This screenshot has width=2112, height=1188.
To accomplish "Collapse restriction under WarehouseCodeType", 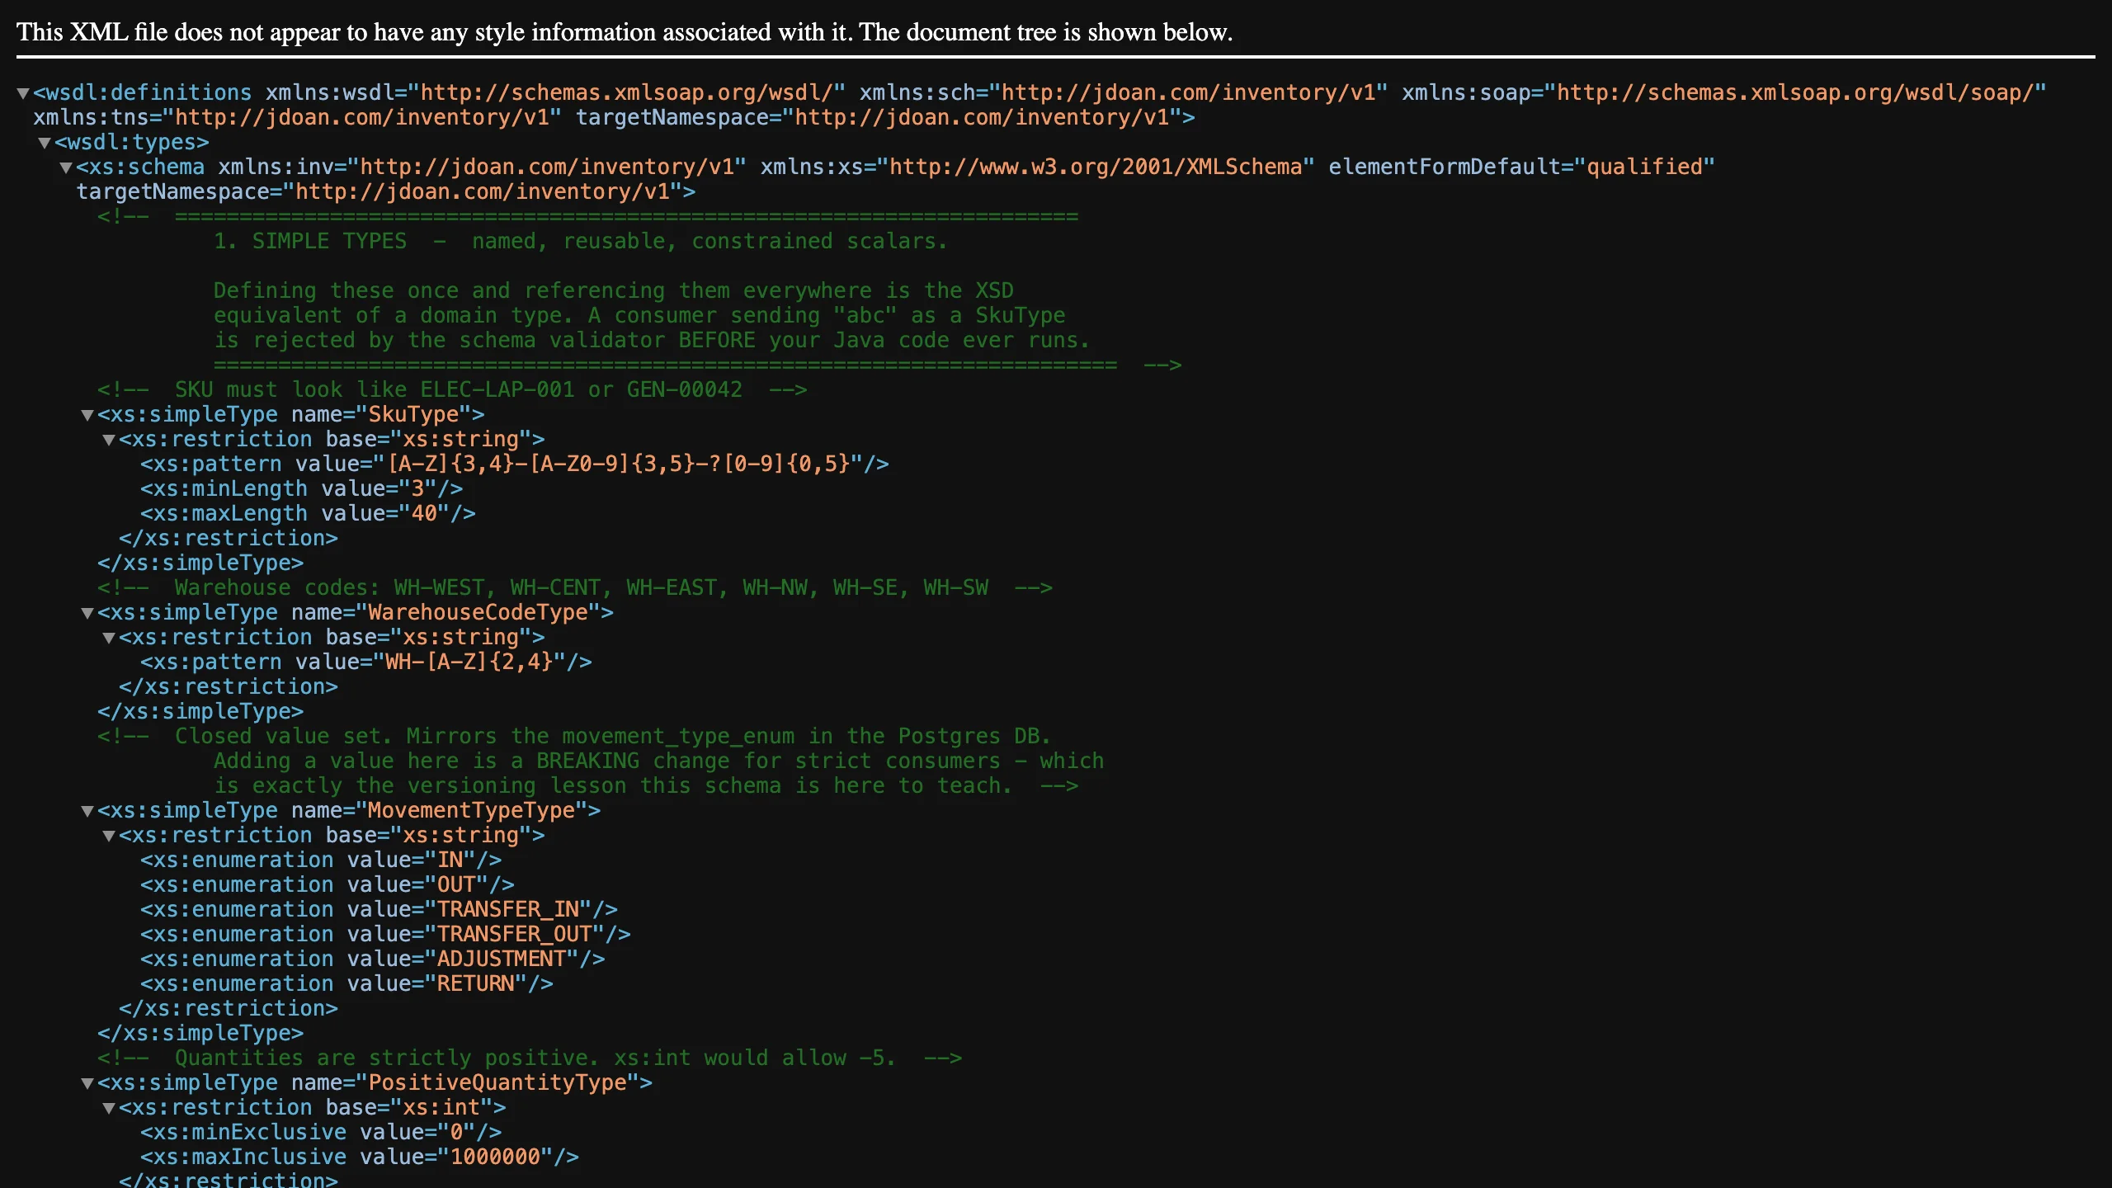I will (x=109, y=638).
